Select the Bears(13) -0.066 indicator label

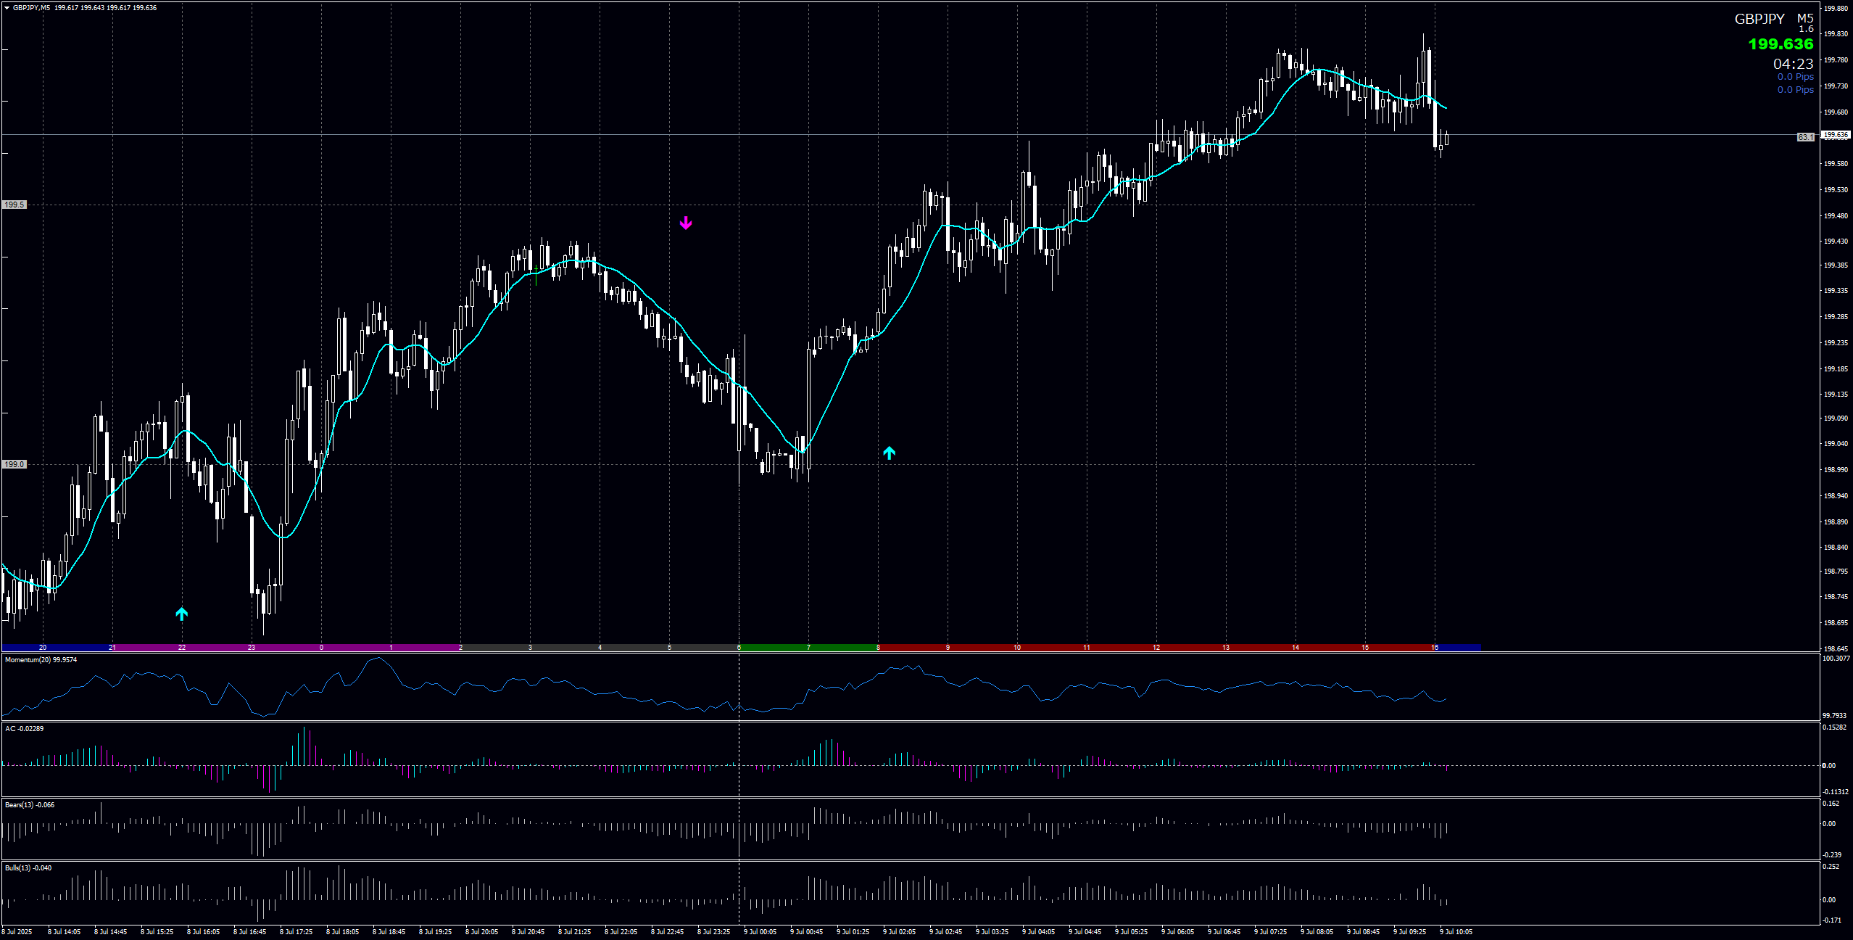pyautogui.click(x=30, y=805)
